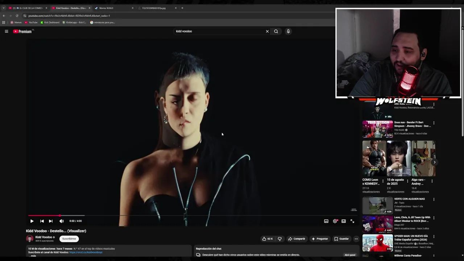Switch to EL CLUB DE LA COMEDIA tab
Viewport: 464px width, 261px height.
28,8
